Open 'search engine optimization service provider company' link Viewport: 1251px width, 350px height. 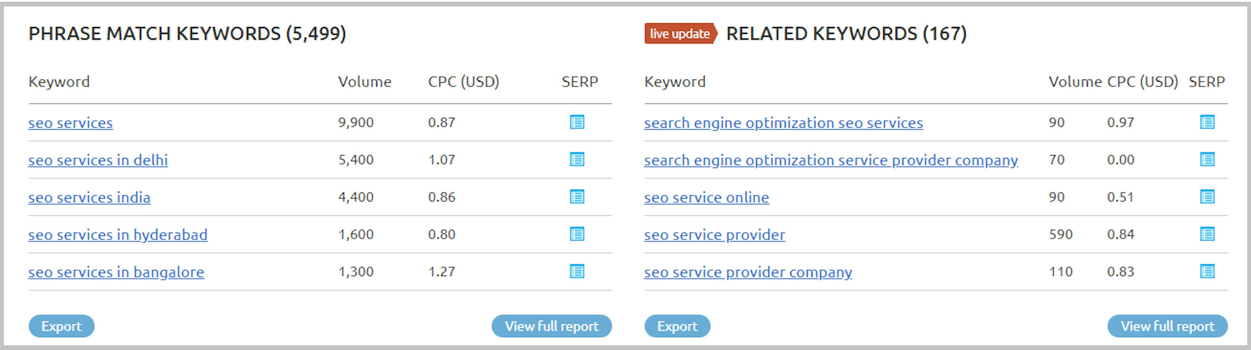click(830, 160)
